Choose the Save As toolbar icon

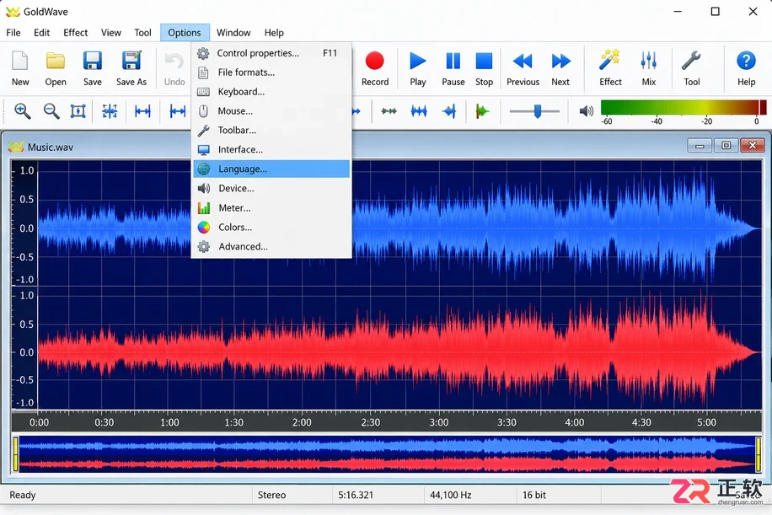pos(131,61)
